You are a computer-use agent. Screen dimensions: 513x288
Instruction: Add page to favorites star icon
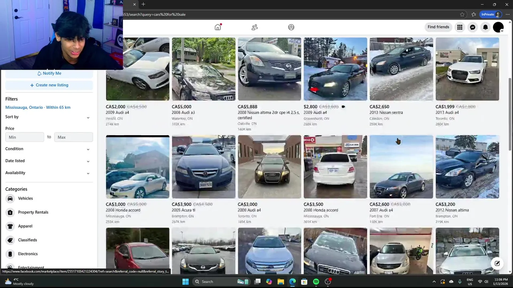pos(462,14)
